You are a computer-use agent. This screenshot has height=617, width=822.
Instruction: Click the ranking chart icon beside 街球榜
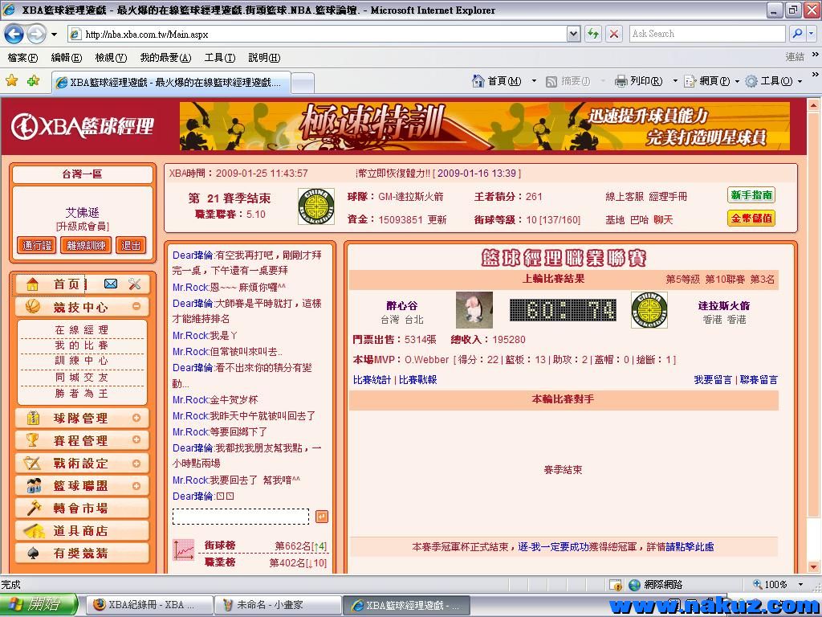pyautogui.click(x=184, y=550)
